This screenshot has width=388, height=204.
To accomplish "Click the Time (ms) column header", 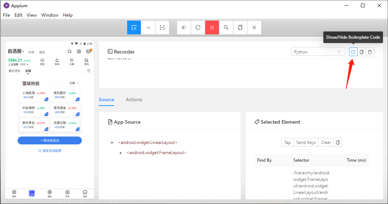I will coord(356,160).
